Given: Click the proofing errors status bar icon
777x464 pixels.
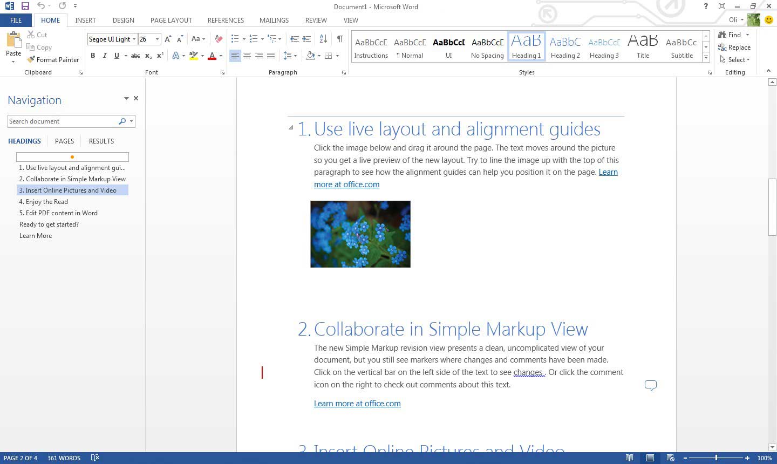Looking at the screenshot, I should (x=95, y=458).
